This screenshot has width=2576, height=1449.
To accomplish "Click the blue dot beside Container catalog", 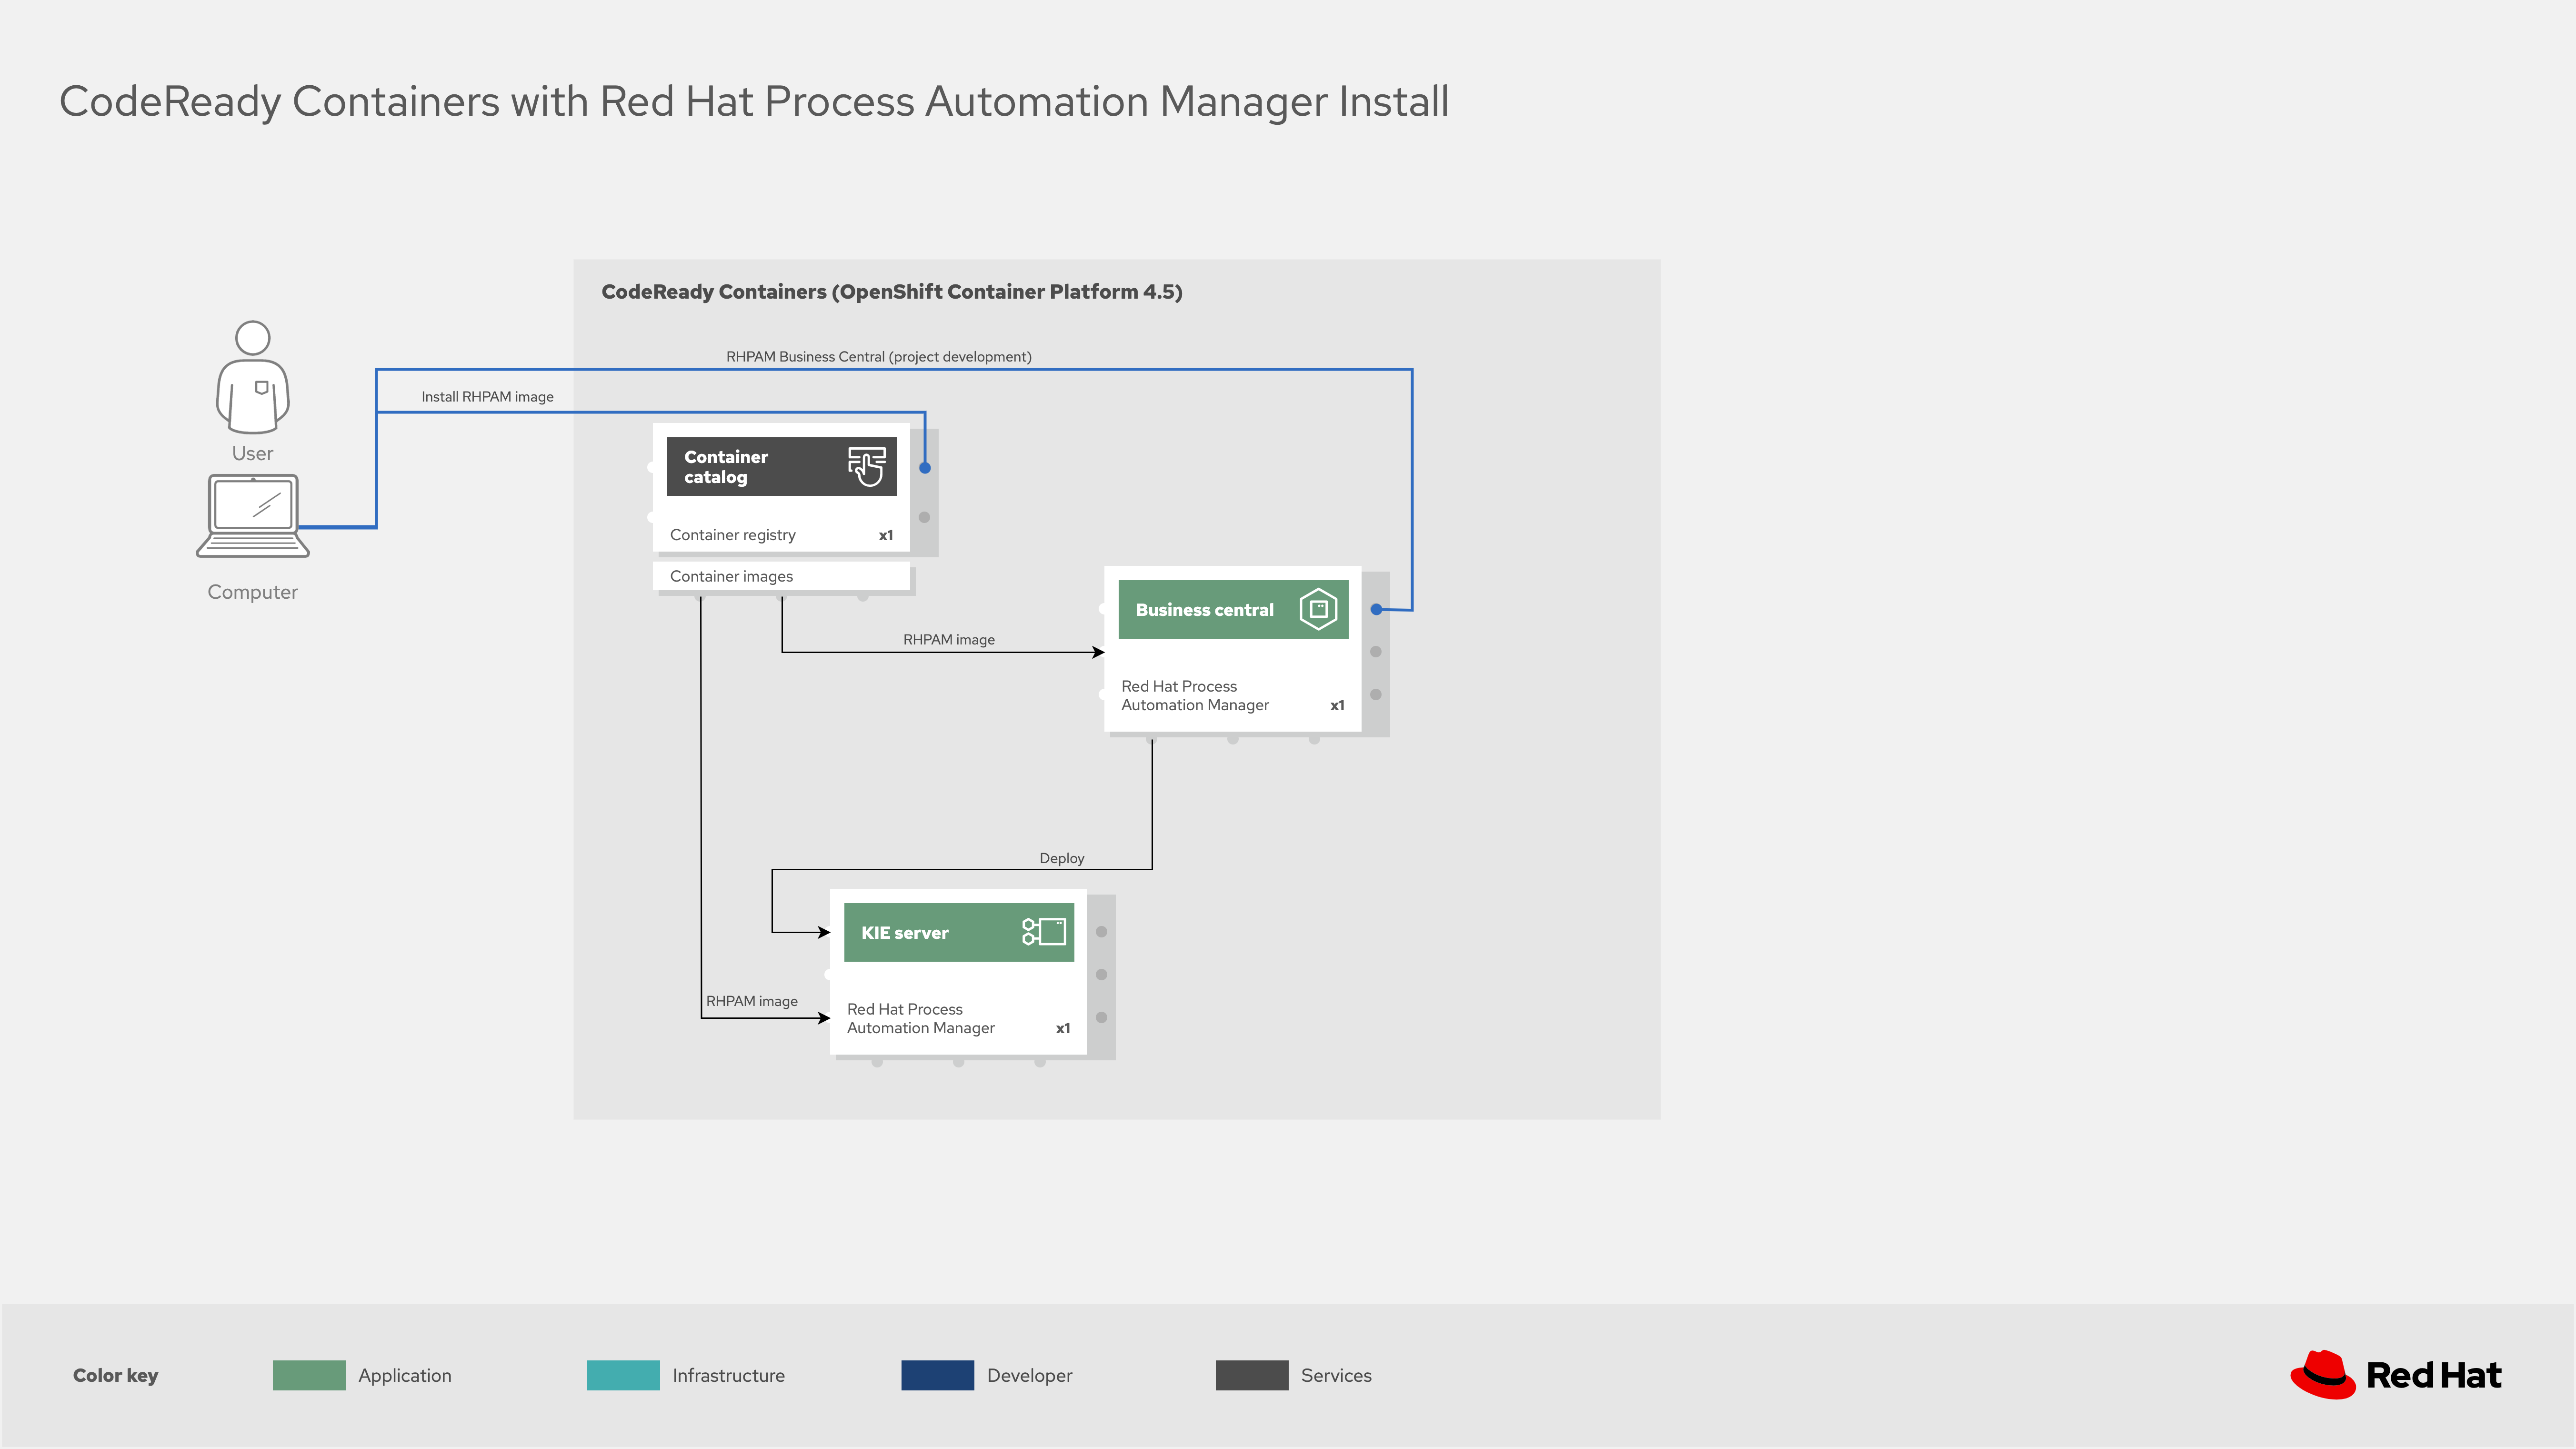I will [925, 468].
